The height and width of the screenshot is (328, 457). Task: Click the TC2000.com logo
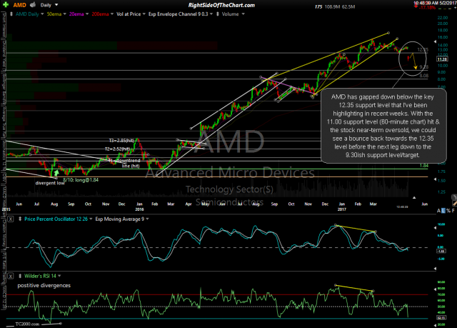tap(27, 324)
